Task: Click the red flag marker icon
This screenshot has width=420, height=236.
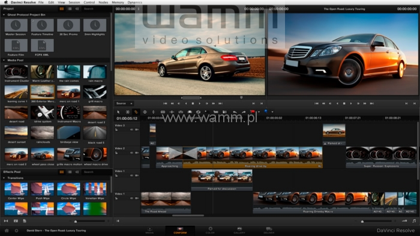Action: [253, 112]
